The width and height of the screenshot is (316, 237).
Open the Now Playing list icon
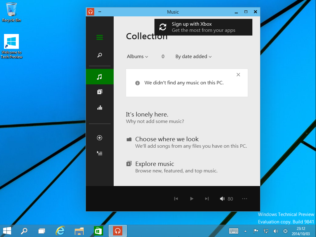99,153
